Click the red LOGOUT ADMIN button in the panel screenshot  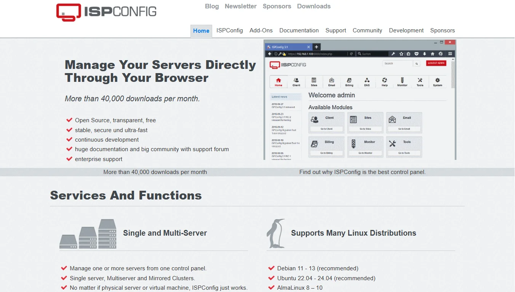point(436,63)
